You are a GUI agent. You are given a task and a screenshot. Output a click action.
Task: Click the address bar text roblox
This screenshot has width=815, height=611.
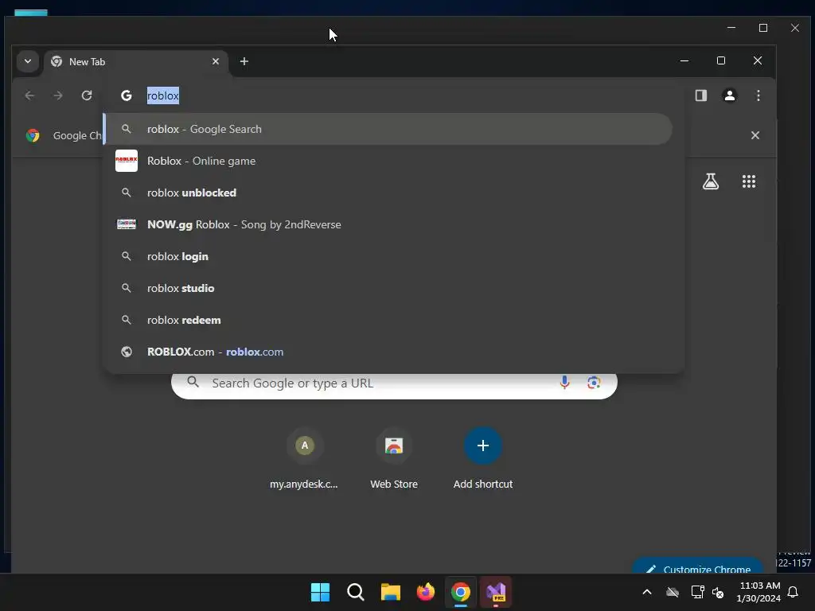coord(163,95)
